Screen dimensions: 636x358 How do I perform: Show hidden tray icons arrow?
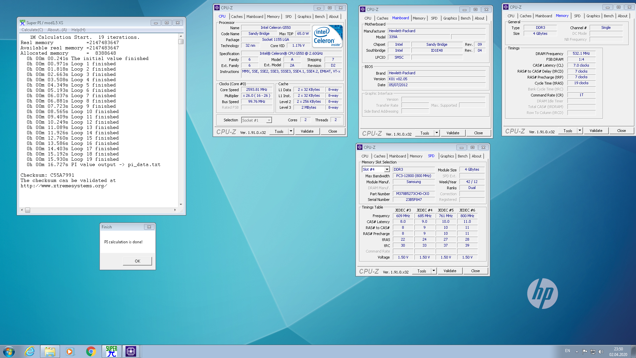(577, 351)
